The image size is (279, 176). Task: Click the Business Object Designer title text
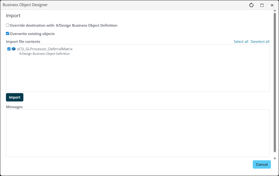(25, 5)
